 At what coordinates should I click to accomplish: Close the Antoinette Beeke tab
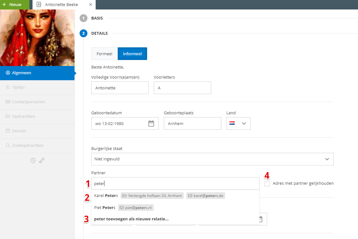coord(91,4)
